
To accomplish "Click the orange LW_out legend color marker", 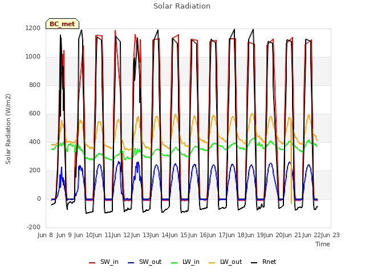I will pos(212,263).
